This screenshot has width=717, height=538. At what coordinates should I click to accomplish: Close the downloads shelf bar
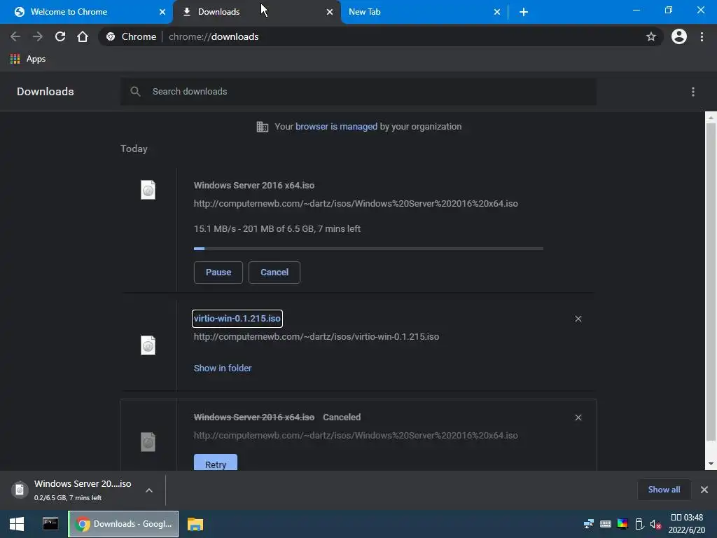[704, 490]
